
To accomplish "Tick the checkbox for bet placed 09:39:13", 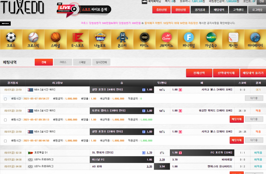I will 6,120.
